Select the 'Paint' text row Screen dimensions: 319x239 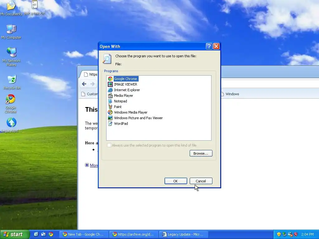(x=118, y=107)
